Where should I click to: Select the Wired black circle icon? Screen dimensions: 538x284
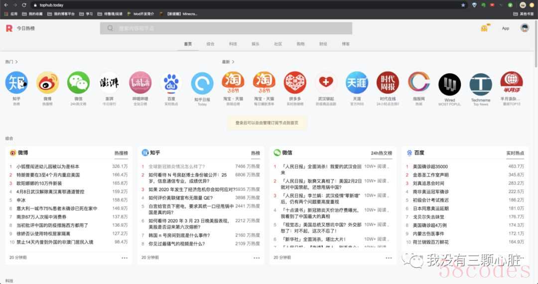(449, 84)
